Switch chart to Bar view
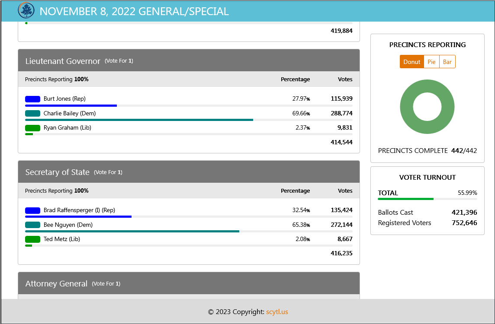The height and width of the screenshot is (324, 495). 447,62
